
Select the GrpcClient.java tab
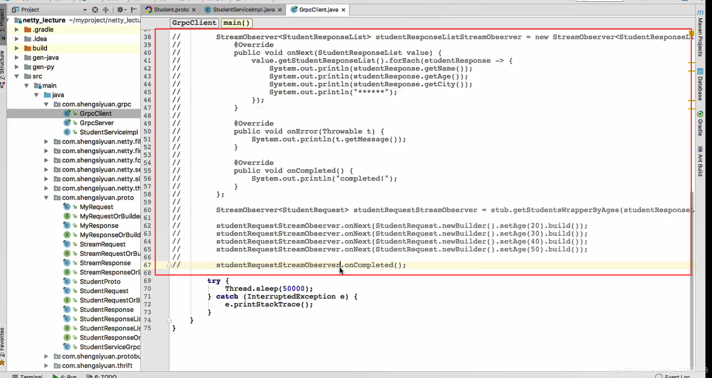pyautogui.click(x=318, y=9)
